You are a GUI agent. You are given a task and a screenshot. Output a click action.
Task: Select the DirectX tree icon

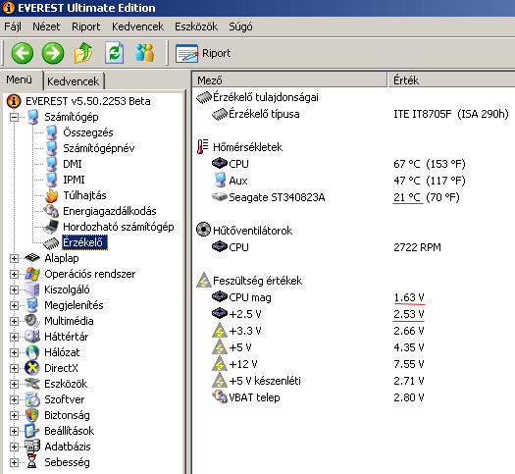coord(31,368)
